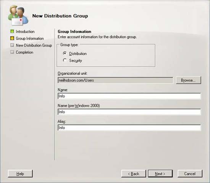
Task: Click the gray Completion step indicator
Action: click(12, 52)
